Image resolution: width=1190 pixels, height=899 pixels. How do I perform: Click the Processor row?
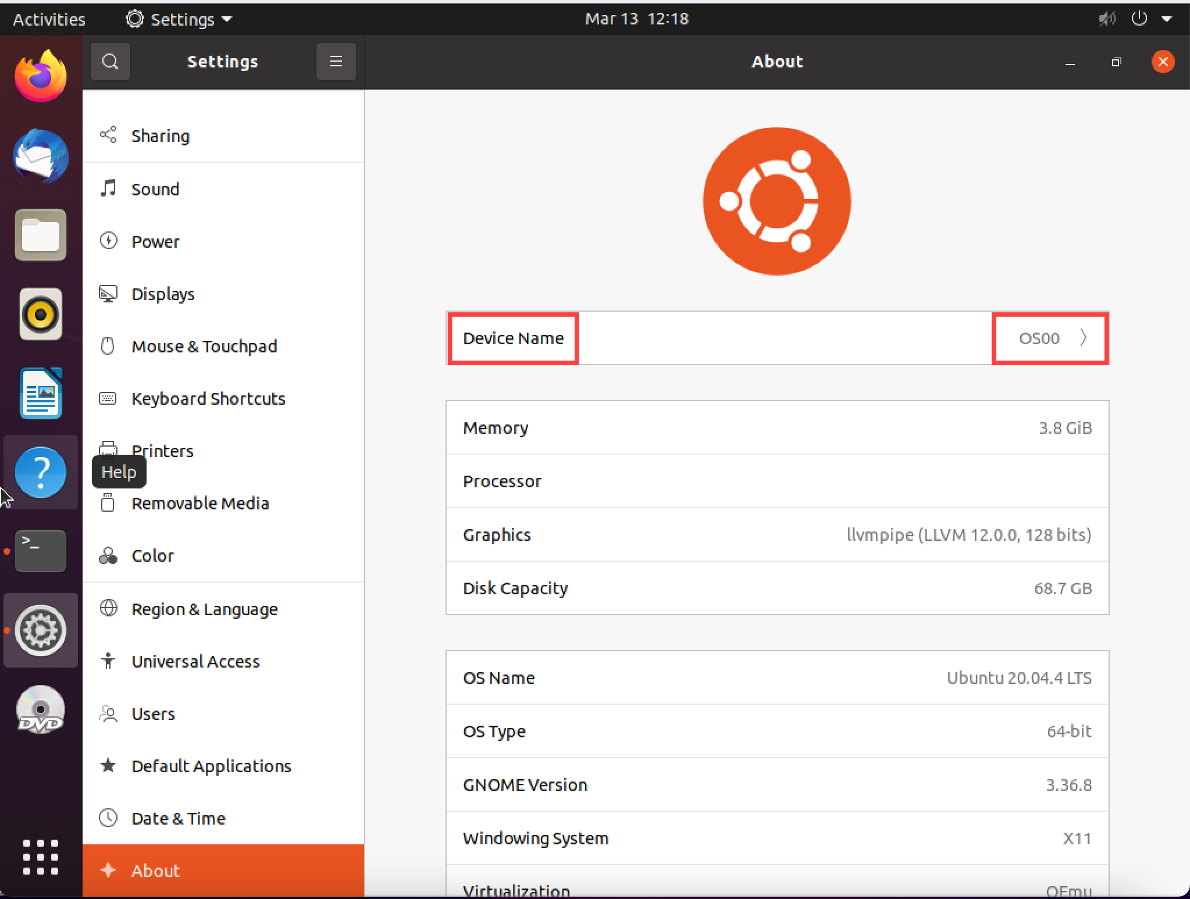pos(777,481)
